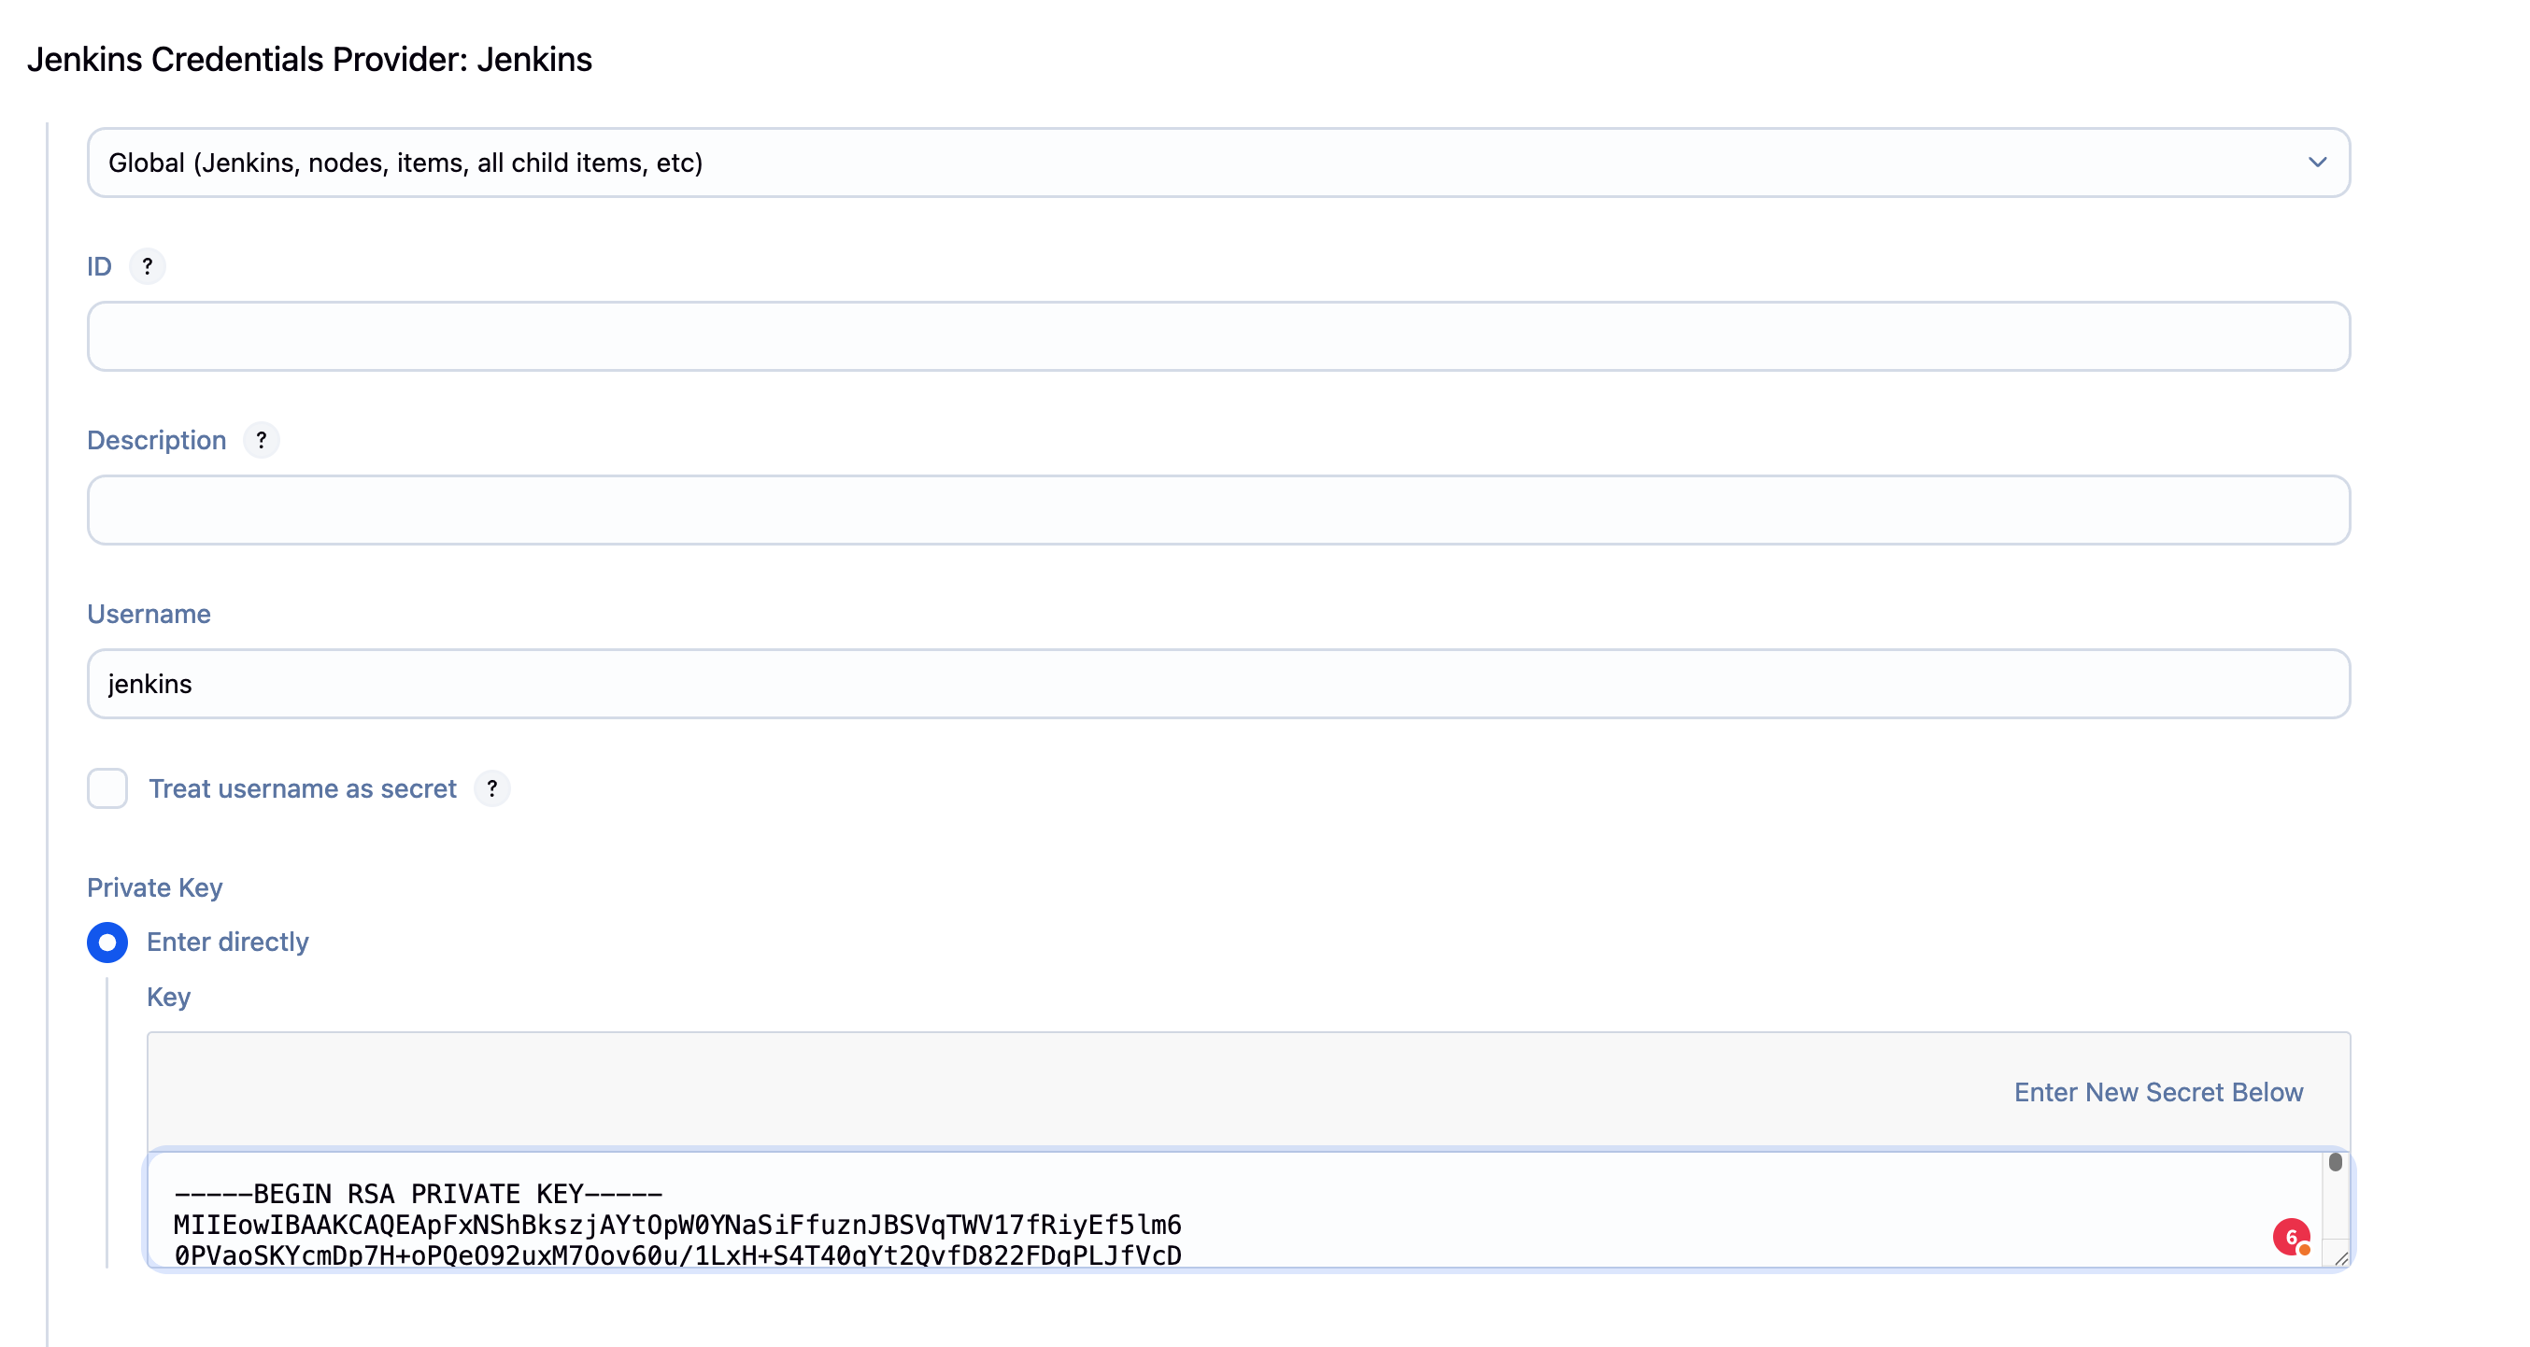Show help for Treat username as secret
2530x1347 pixels.
492,788
